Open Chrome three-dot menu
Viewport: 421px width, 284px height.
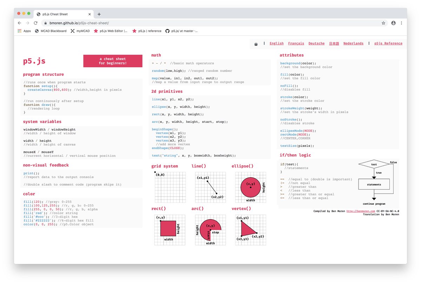point(401,23)
